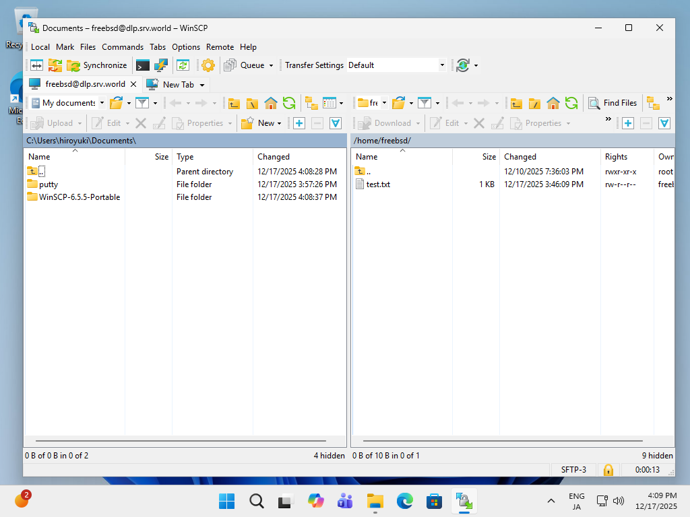
Task: Open the terminal console icon
Action: (x=143, y=65)
